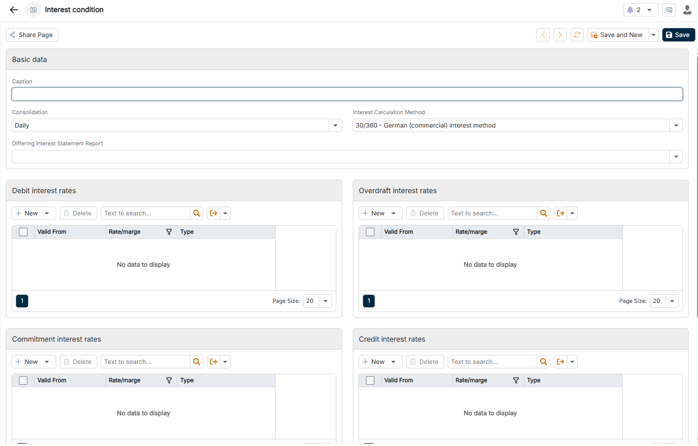Expand export dropdown in Debit interest rates

pyautogui.click(x=225, y=213)
